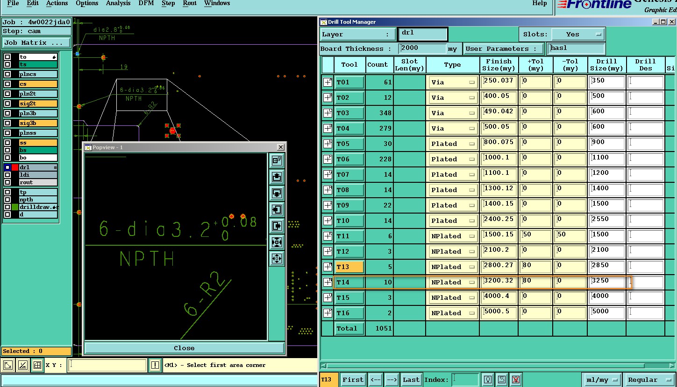This screenshot has height=387, width=677.
Task: Toggle the checkbox for layer npth
Action: [7, 200]
